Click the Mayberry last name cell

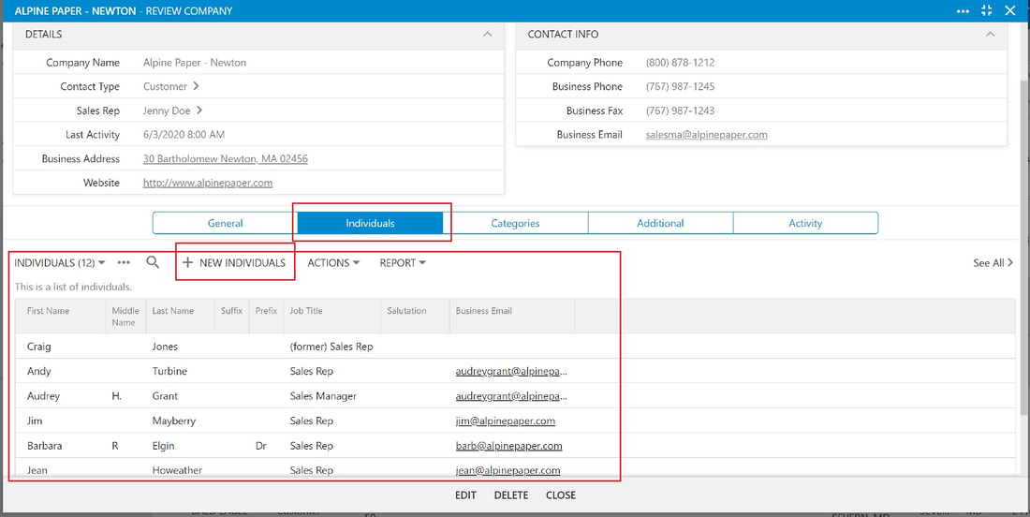(x=174, y=421)
